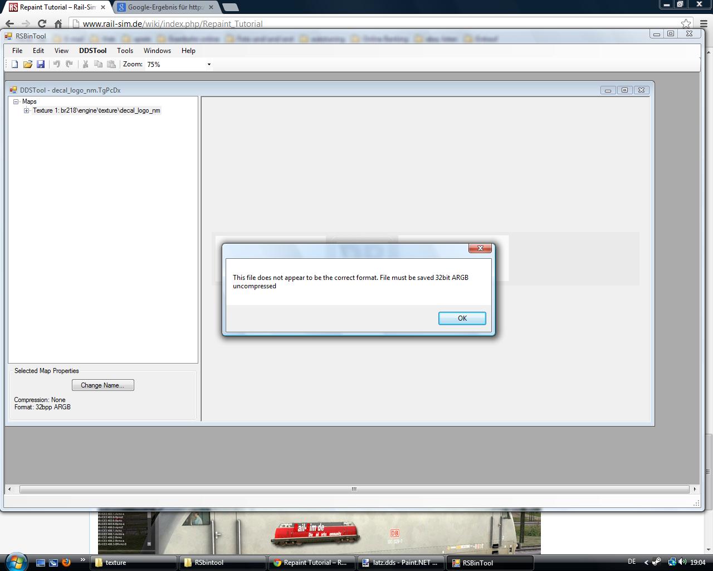This screenshot has height=571, width=713.
Task: Open the Windows menu
Action: click(157, 50)
